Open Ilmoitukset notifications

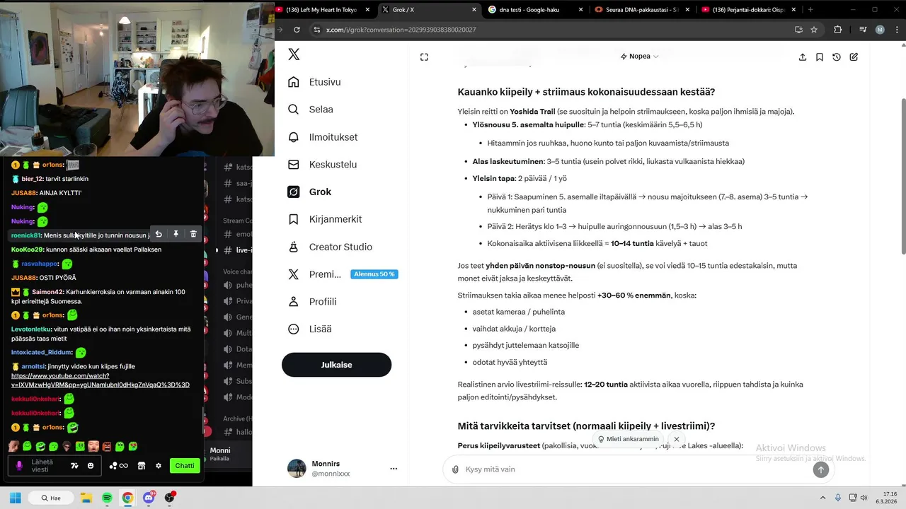click(x=323, y=137)
